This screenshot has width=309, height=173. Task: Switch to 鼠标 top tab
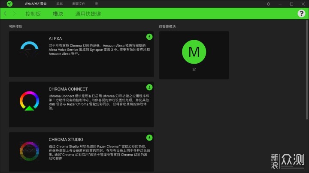(60, 4)
